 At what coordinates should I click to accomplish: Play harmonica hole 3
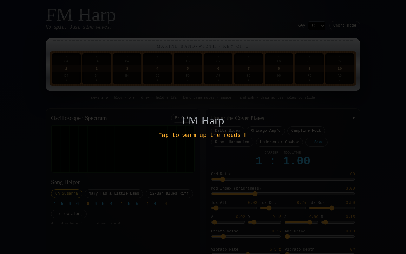(x=127, y=69)
